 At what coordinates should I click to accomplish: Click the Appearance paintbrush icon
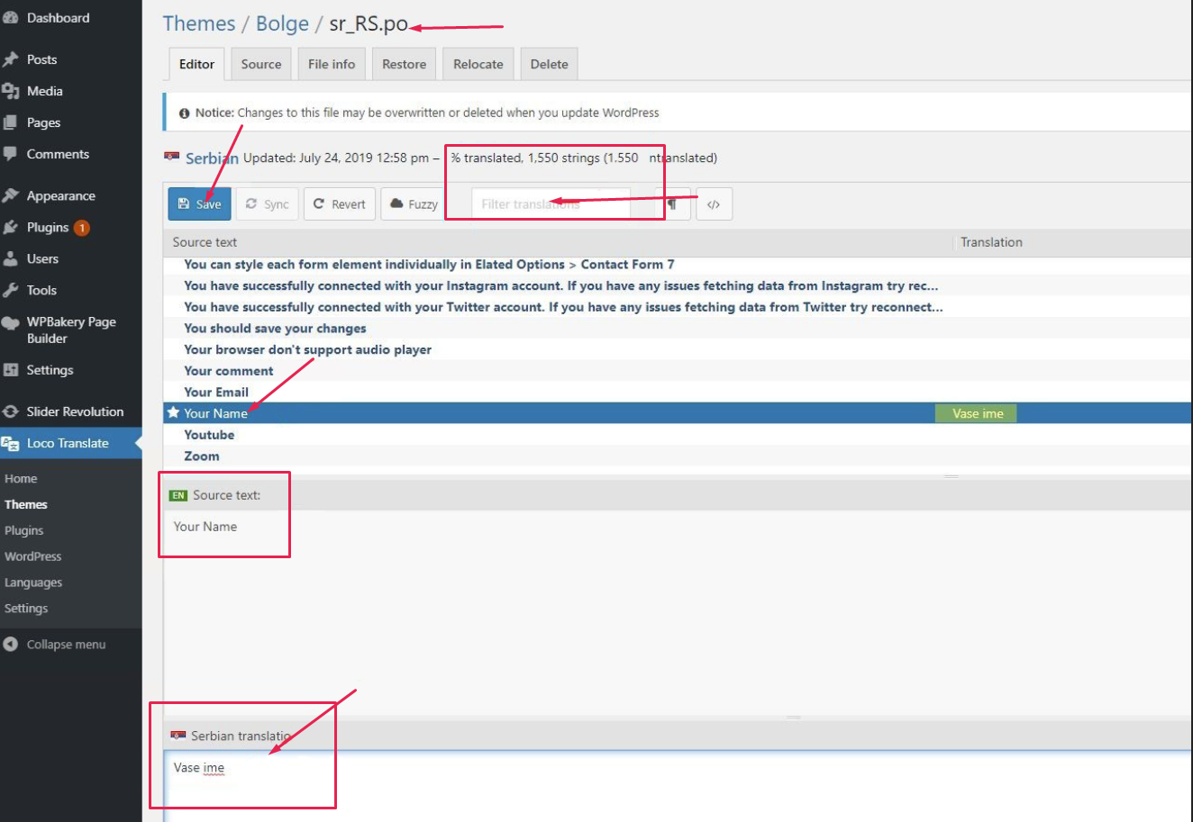(11, 195)
